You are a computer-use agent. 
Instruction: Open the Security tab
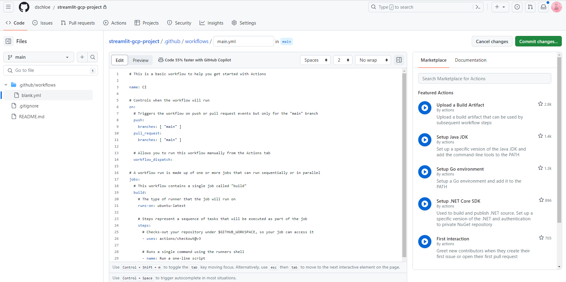point(179,23)
